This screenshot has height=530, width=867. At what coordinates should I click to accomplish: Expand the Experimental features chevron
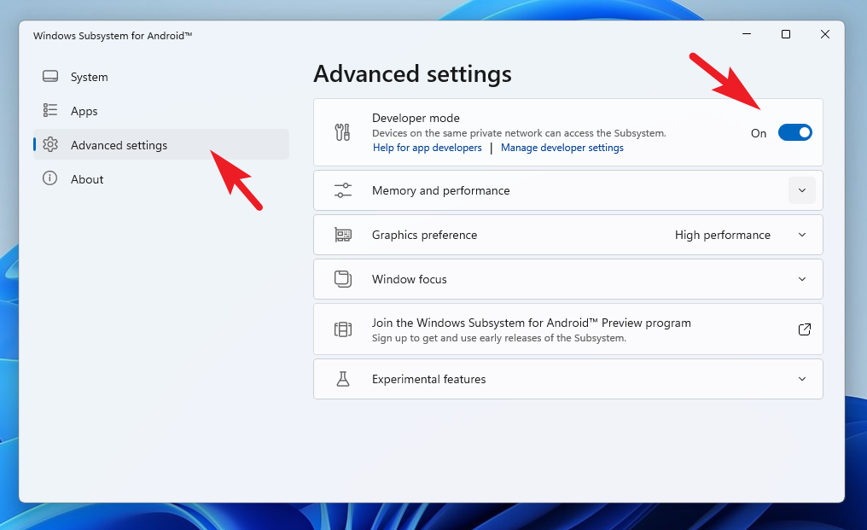click(x=802, y=379)
